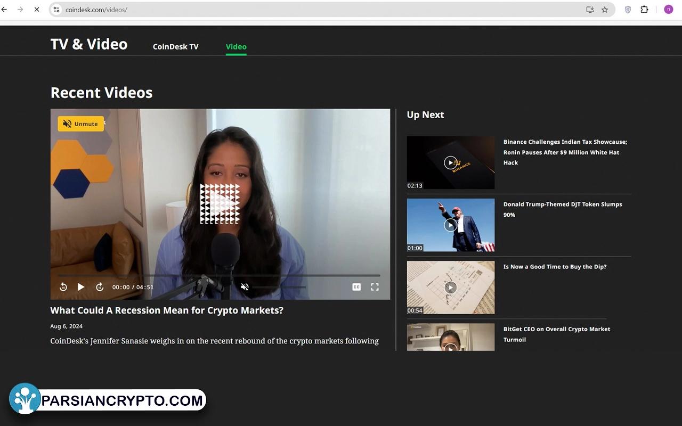
Task: Open 'BitGet CEO on Overall Crypto Market Turmoil' link
Action: (557, 334)
